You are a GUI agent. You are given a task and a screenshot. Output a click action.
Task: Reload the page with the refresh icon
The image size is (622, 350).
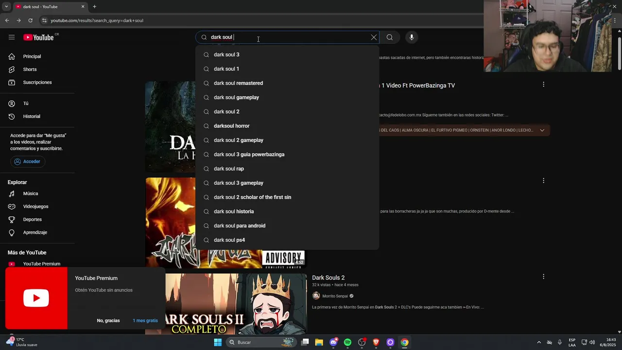(30, 20)
